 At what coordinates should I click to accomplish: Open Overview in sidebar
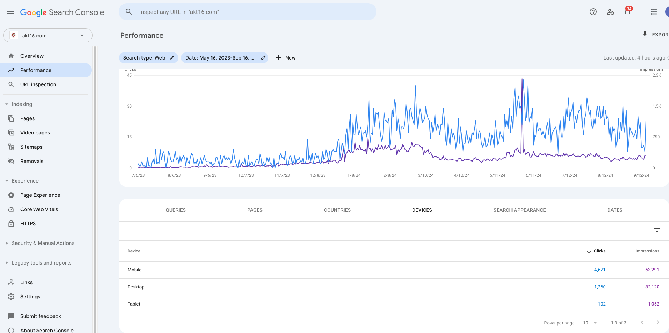[32, 56]
